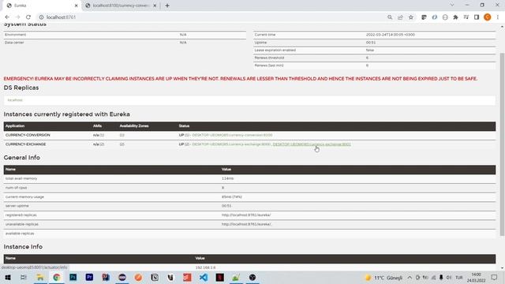Image resolution: width=505 pixels, height=284 pixels.
Task: Open the weather widget showing 11°C Güneşli
Action: [x=384, y=278]
